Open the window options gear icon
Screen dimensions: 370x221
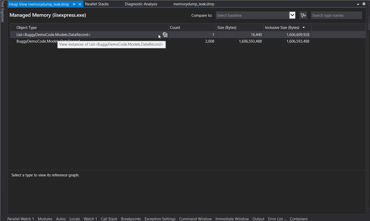click(364, 4)
